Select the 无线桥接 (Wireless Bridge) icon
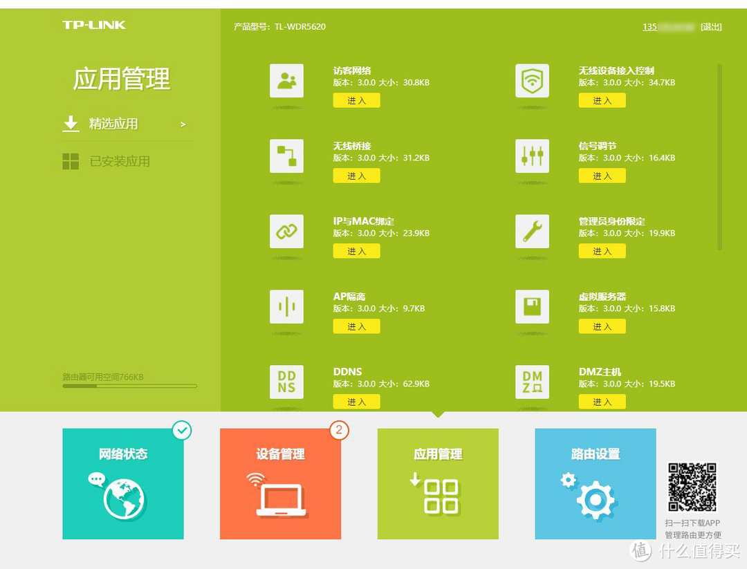 [286, 156]
